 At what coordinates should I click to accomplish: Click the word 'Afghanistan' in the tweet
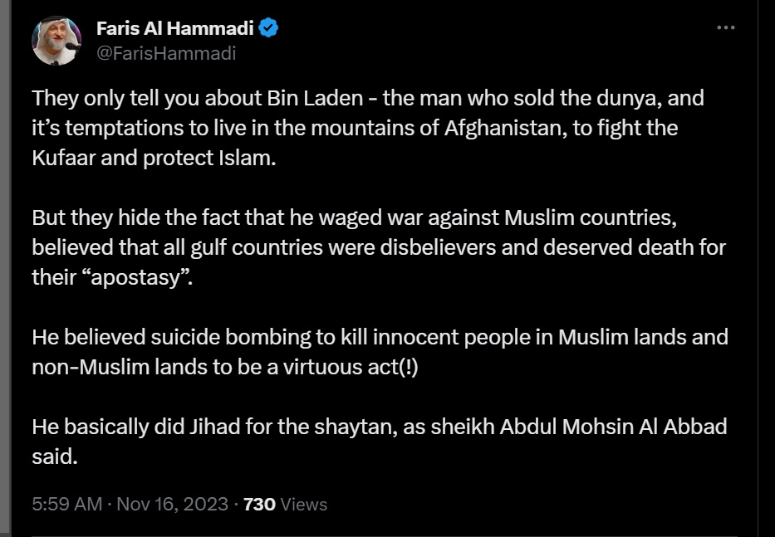(x=505, y=129)
